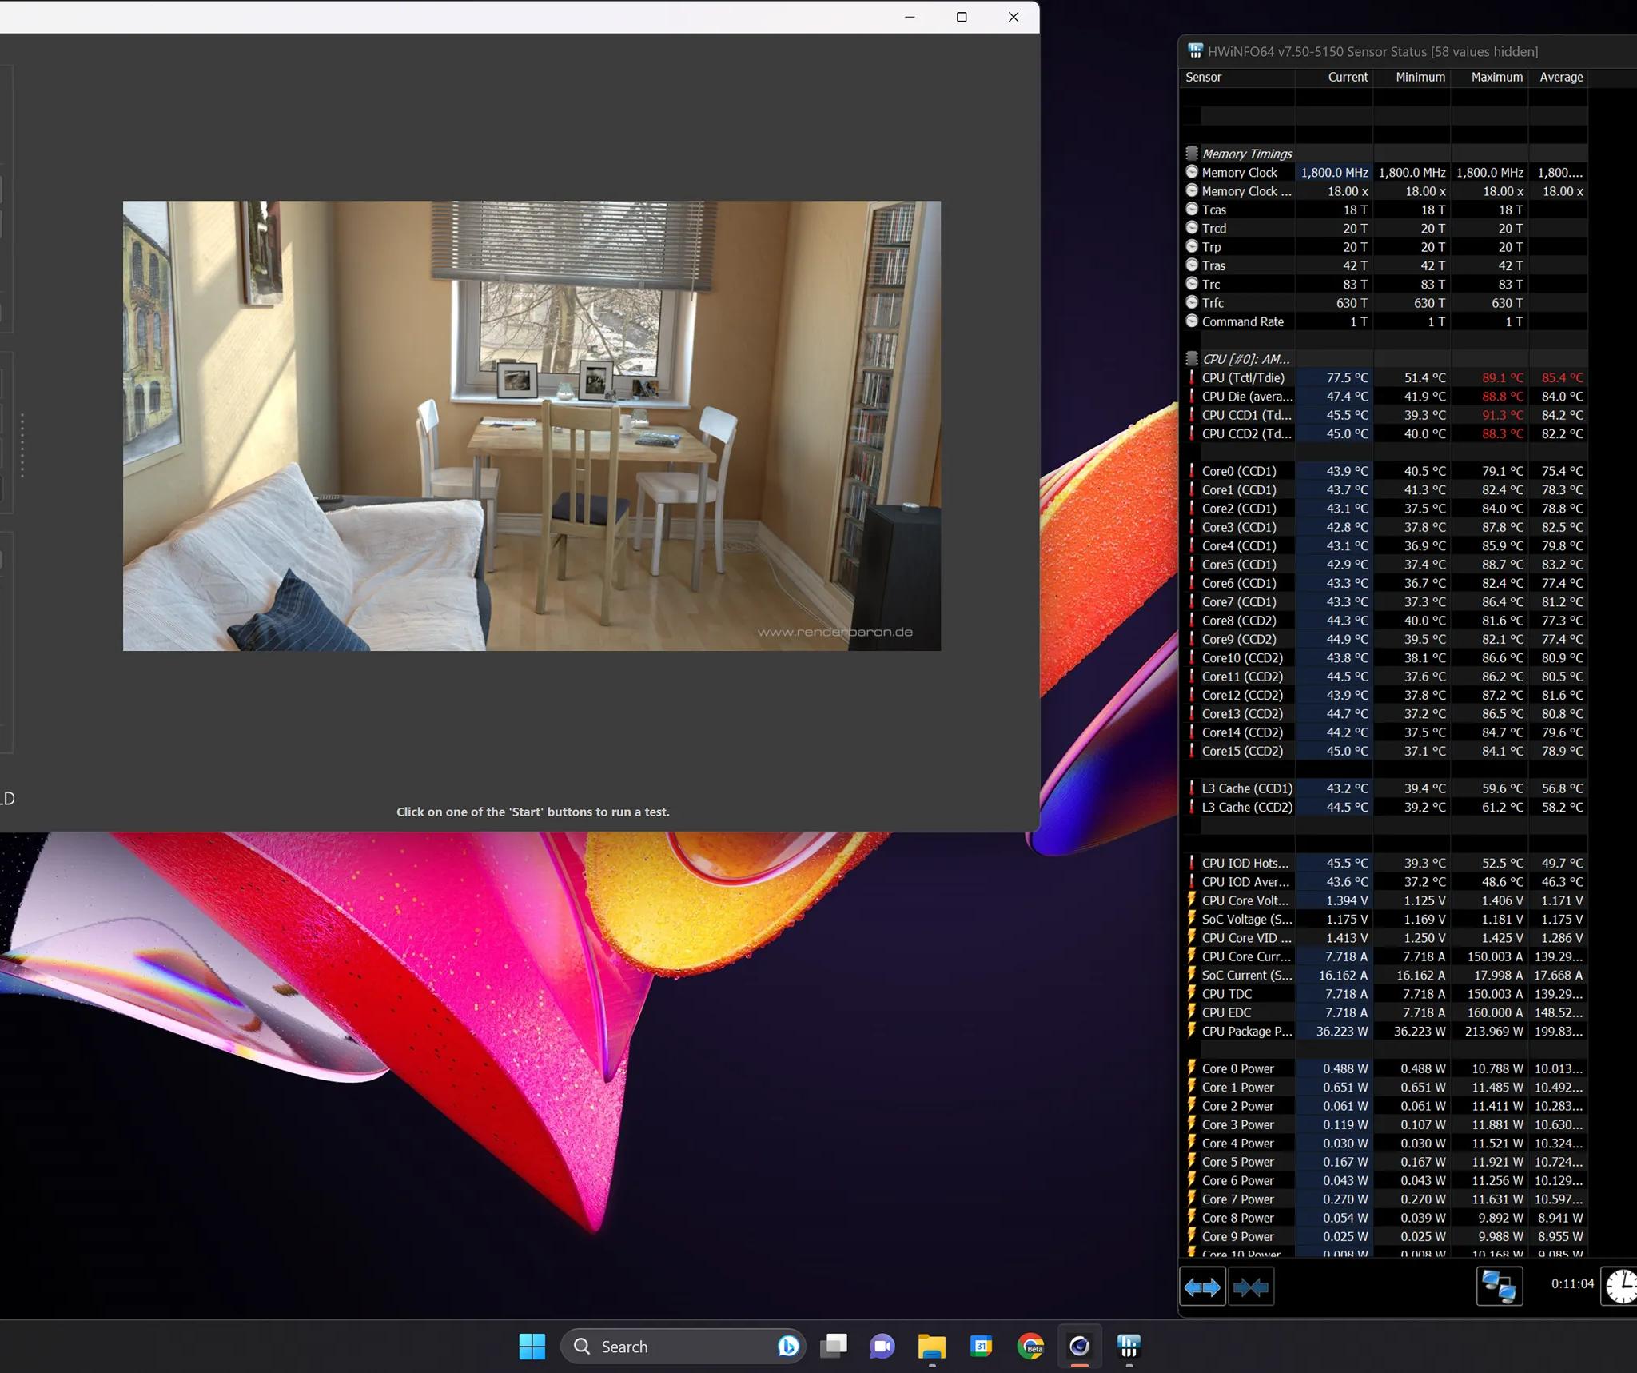Viewport: 1637px width, 1373px height.
Task: Select the Memory Timings group row
Action: [1247, 154]
